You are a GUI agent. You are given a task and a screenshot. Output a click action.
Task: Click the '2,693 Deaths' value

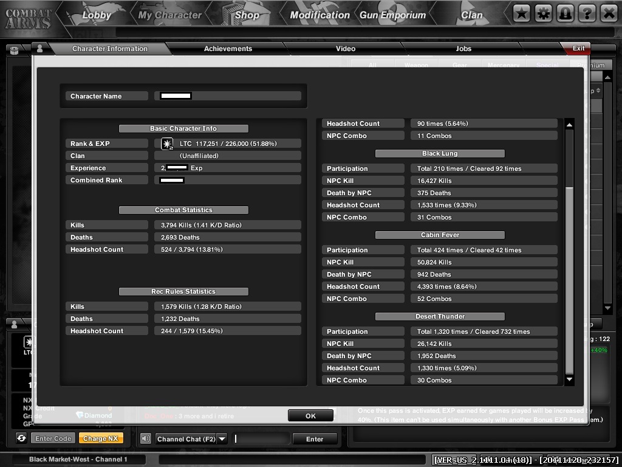(x=180, y=237)
